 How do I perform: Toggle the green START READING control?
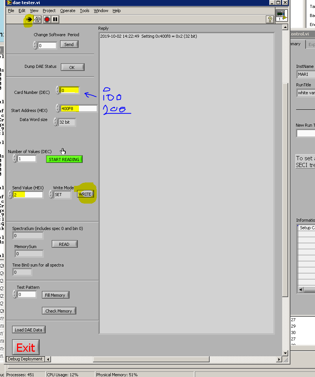[64, 159]
